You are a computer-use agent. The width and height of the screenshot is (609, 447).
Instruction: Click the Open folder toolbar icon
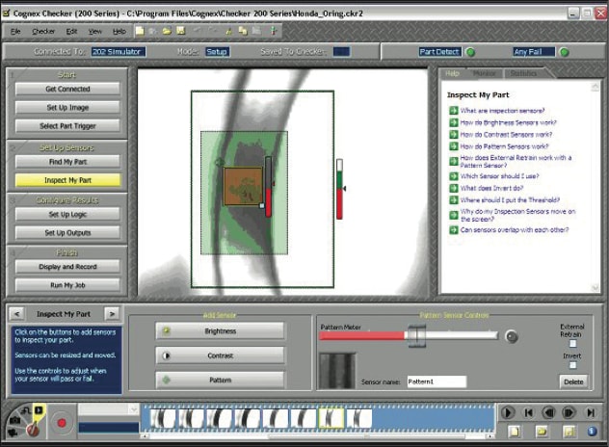pyautogui.click(x=167, y=31)
